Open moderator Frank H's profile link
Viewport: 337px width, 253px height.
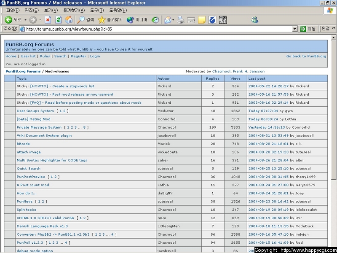(x=240, y=71)
